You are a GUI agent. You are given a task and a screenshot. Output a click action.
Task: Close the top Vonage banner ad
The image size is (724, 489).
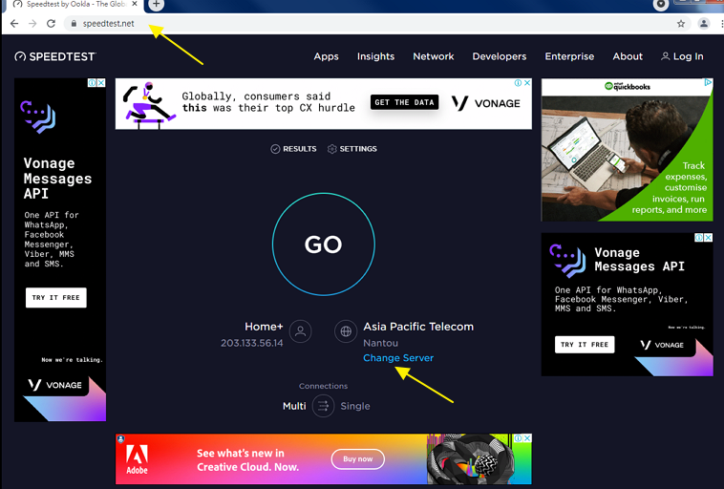point(527,83)
